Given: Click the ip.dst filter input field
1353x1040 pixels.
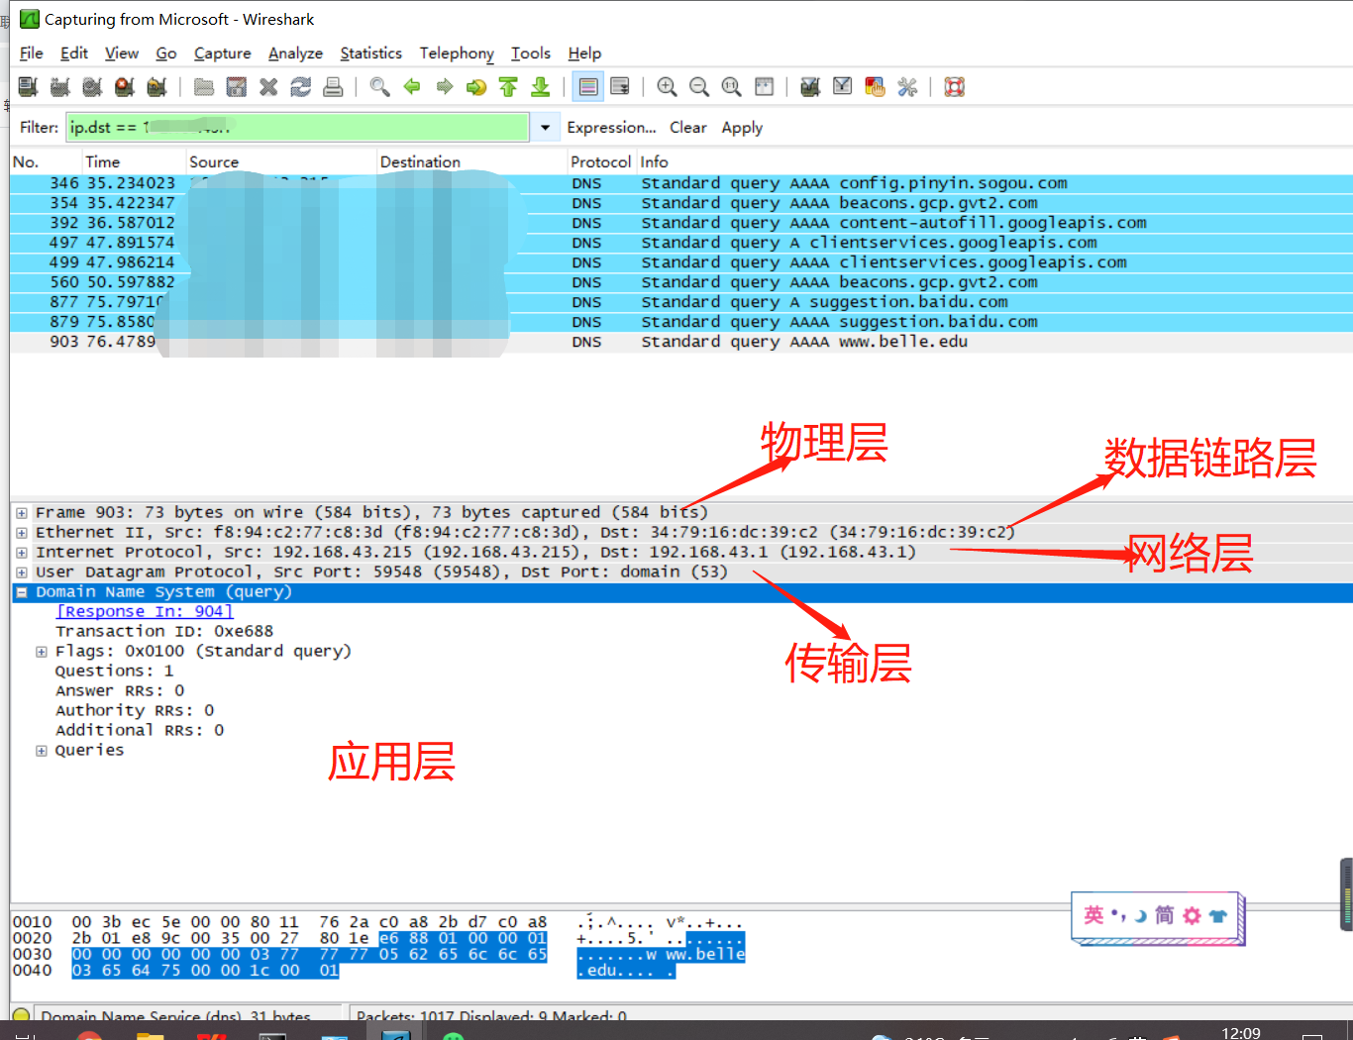Looking at the screenshot, I should (297, 128).
